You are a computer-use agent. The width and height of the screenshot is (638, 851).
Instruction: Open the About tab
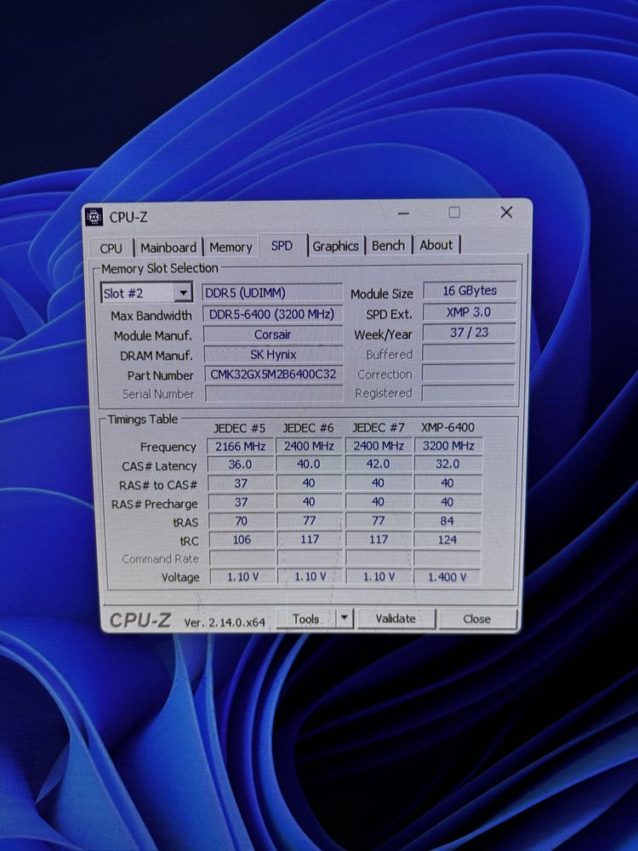436,245
